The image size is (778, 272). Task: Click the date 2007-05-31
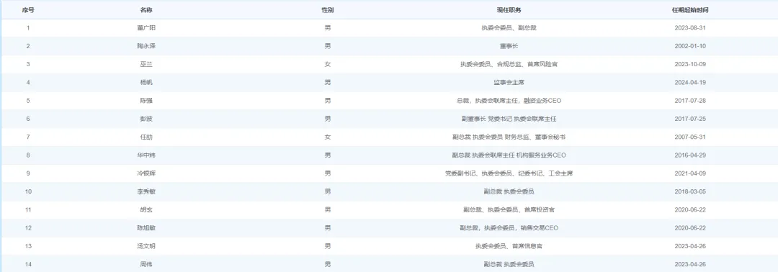689,137
